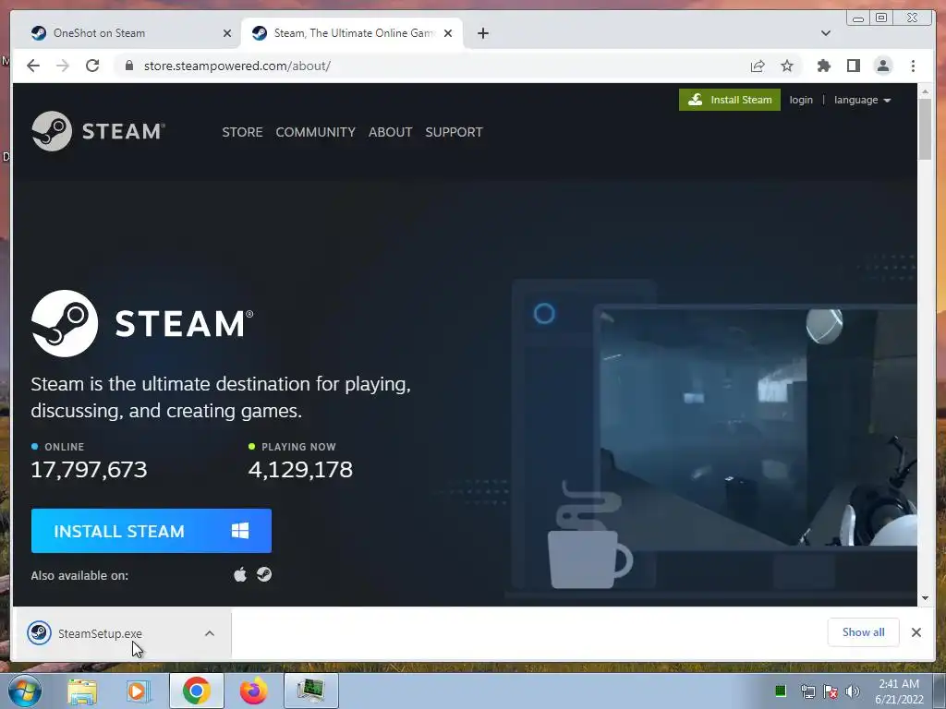The height and width of the screenshot is (709, 946).
Task: Click scrollbar down arrow
Action: 925,598
